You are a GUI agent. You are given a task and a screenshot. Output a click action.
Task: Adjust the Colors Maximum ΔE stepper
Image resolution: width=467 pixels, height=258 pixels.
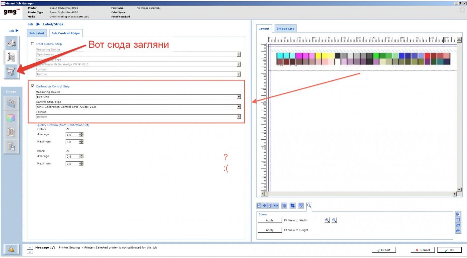click(81, 142)
